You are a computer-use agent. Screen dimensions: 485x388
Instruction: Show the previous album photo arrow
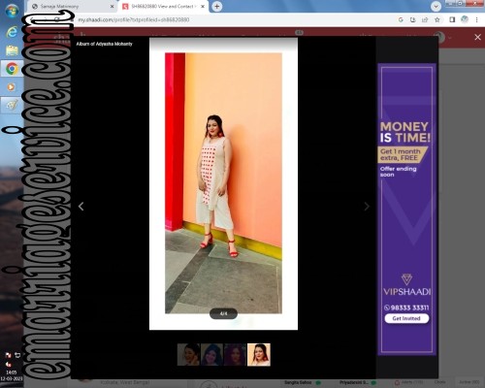(81, 207)
